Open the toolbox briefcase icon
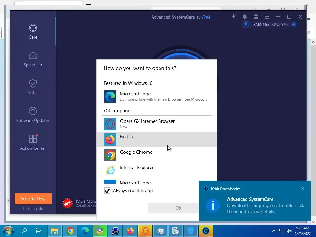Viewport: 316px width, 237px height. pos(256,17)
